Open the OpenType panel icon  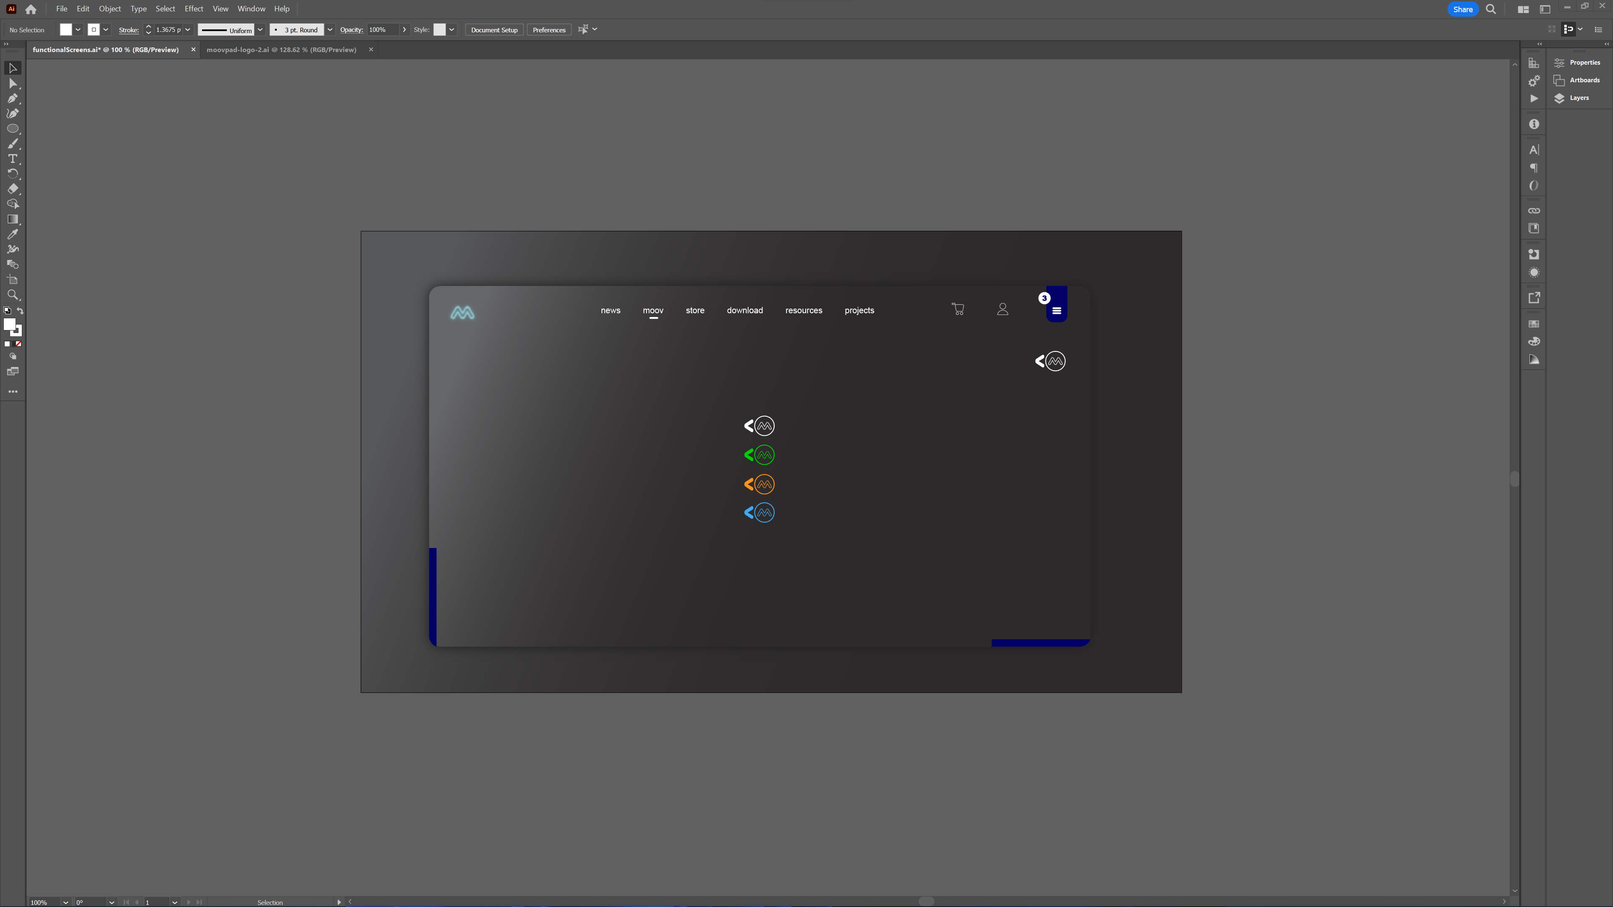[x=1534, y=186]
